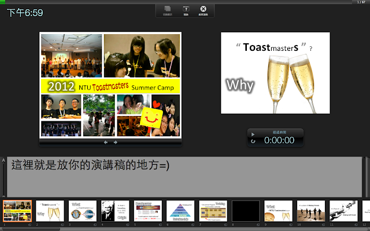Select slide 4 thumbnail with portrait photo
Image resolution: width=370 pixels, height=231 pixels.
(x=115, y=211)
